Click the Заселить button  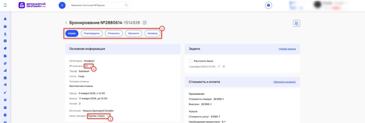pyautogui.click(x=134, y=33)
